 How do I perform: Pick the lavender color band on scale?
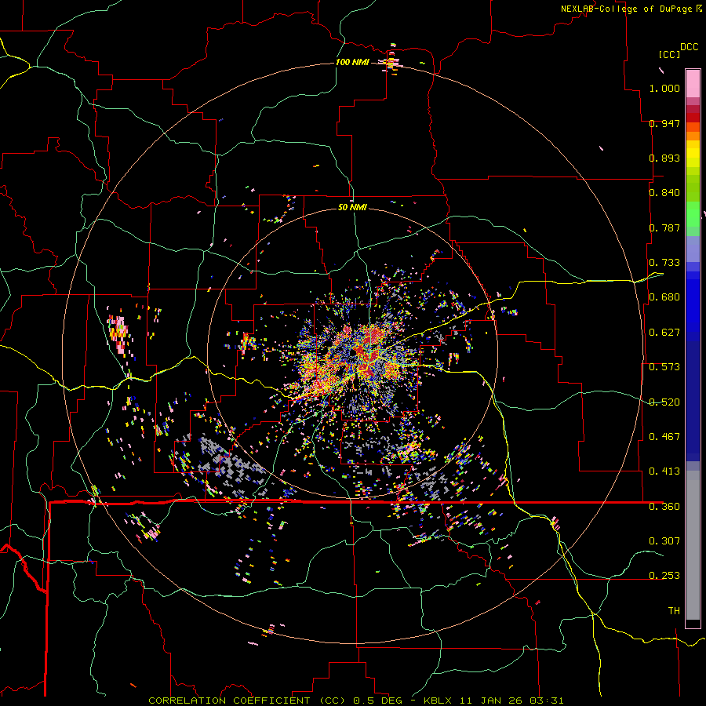[693, 249]
